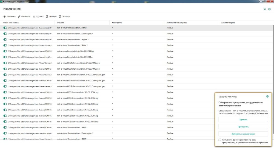Screen dimensions: 274x148
Task: Click the Добавить в исключения button
Action: [243, 134]
